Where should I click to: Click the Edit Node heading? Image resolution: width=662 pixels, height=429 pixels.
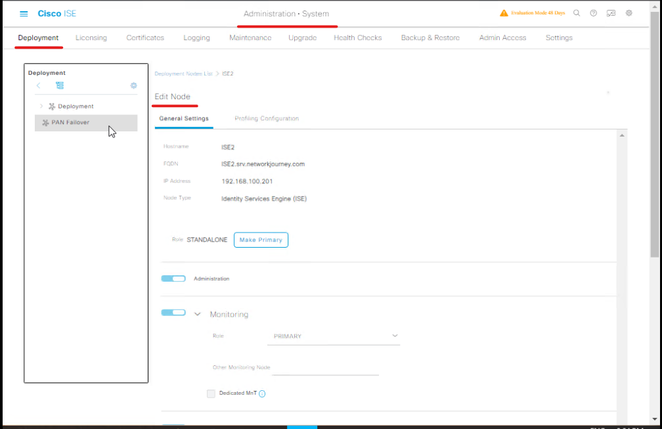coord(172,97)
